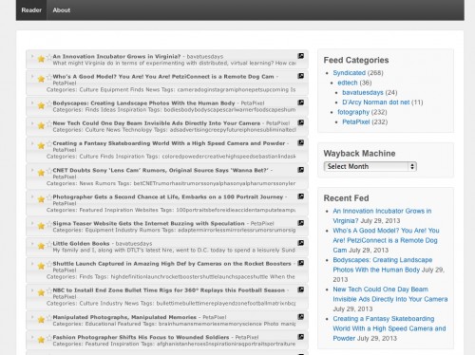Open Recent Fed link about PetziConnect Dog Cam
Screen dimensions: 475x355
[x=386, y=240]
